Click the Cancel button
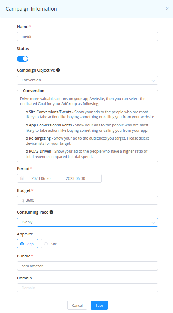This screenshot has height=313, width=173. click(77, 305)
